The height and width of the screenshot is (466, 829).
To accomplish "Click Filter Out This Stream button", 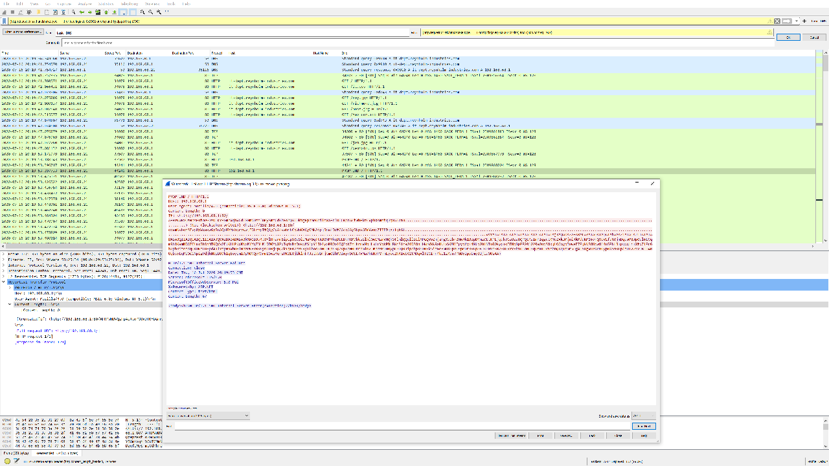I will 512,436.
